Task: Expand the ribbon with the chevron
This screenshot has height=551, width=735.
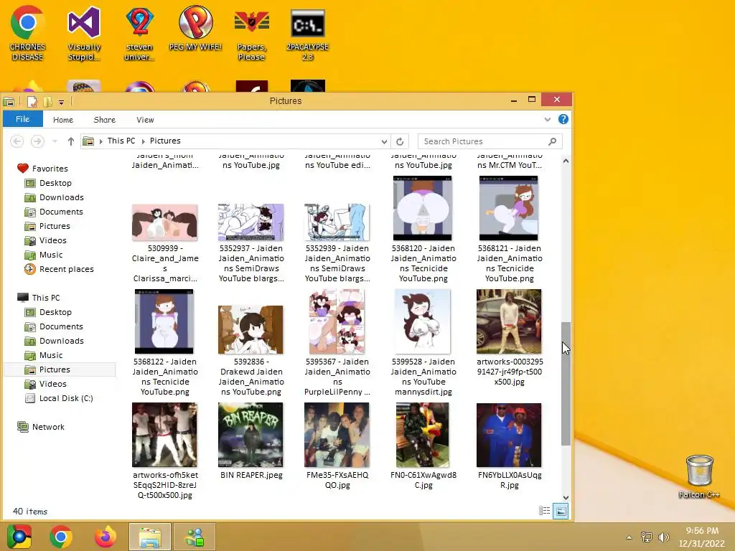Action: (x=548, y=120)
